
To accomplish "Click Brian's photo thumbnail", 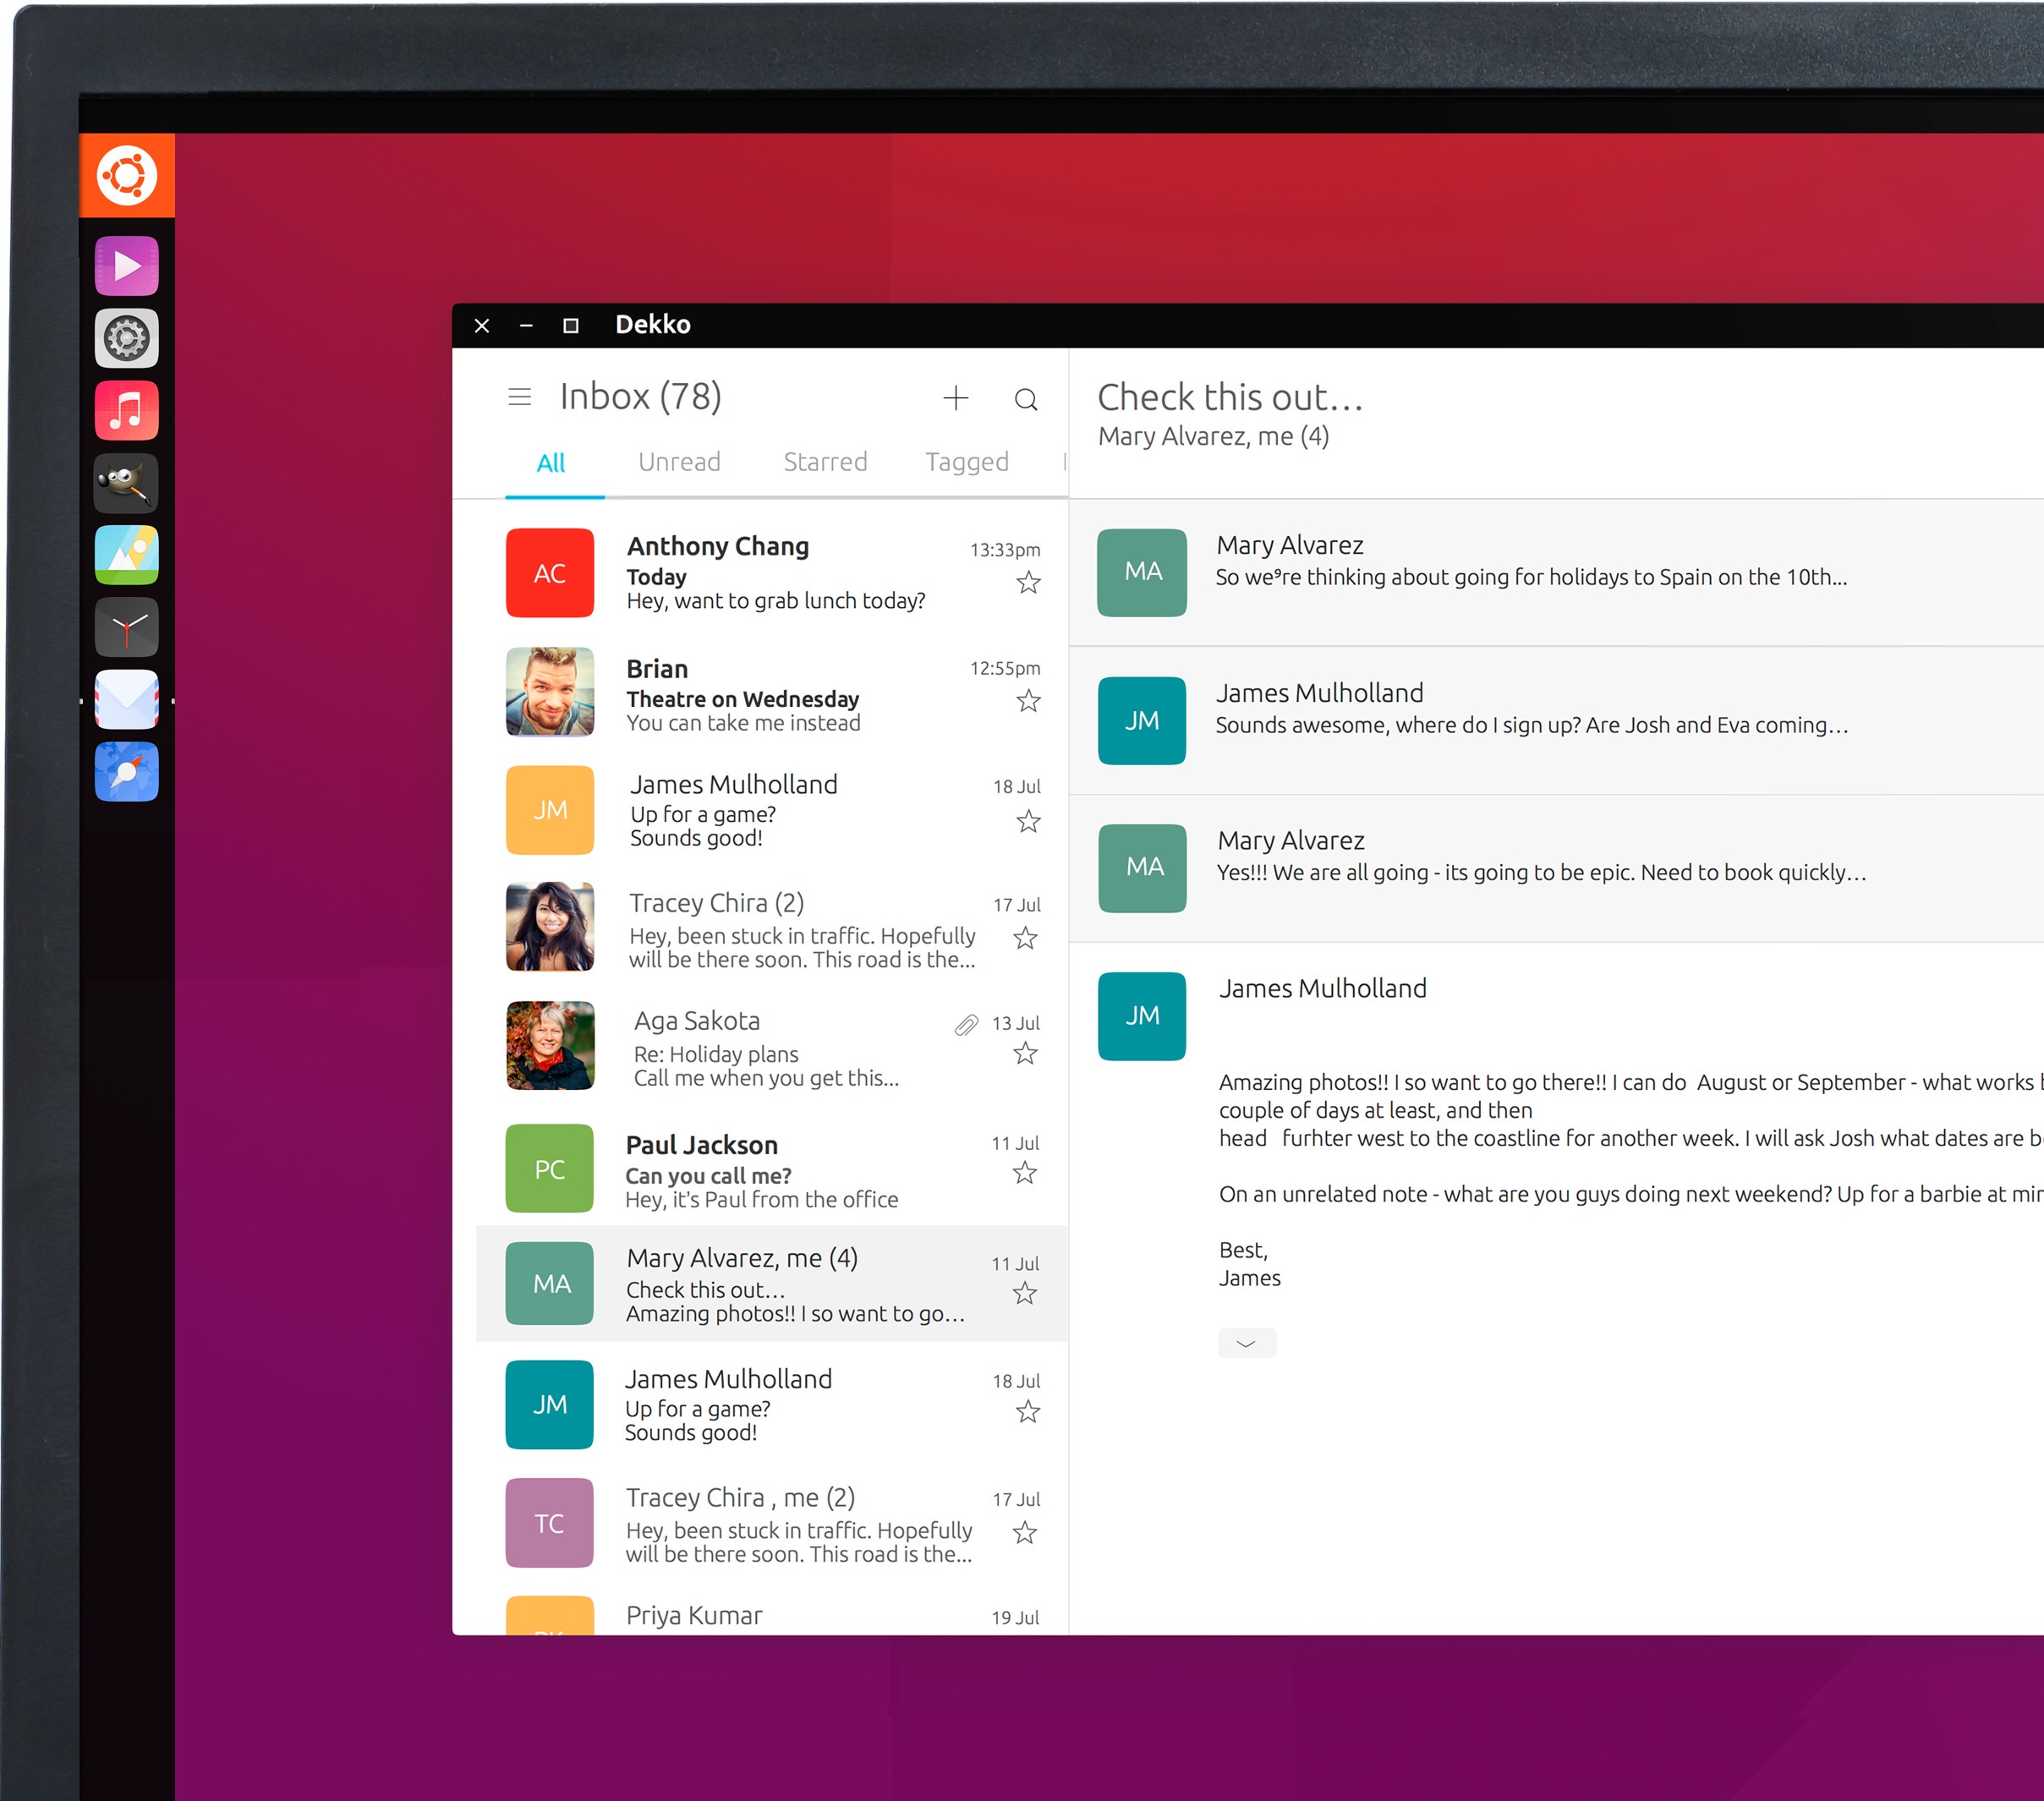I will [x=550, y=692].
